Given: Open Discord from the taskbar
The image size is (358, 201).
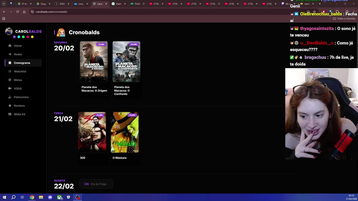Looking at the screenshot, I should click(x=50, y=197).
